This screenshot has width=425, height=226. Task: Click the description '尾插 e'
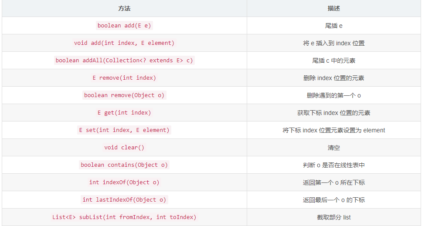[333, 26]
